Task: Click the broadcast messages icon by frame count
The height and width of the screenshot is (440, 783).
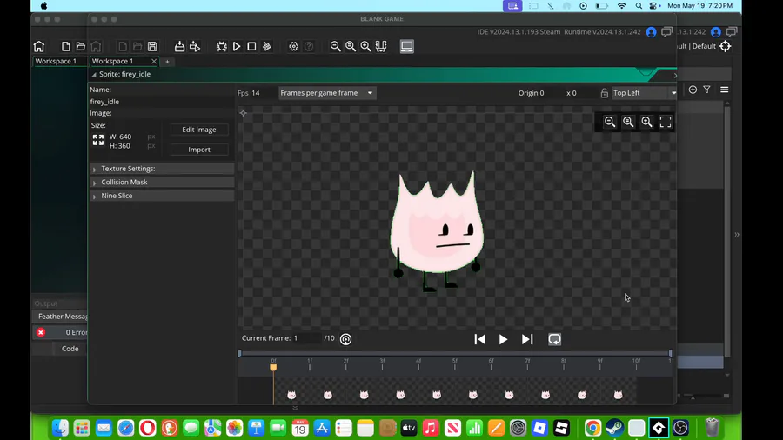Action: pyautogui.click(x=345, y=339)
